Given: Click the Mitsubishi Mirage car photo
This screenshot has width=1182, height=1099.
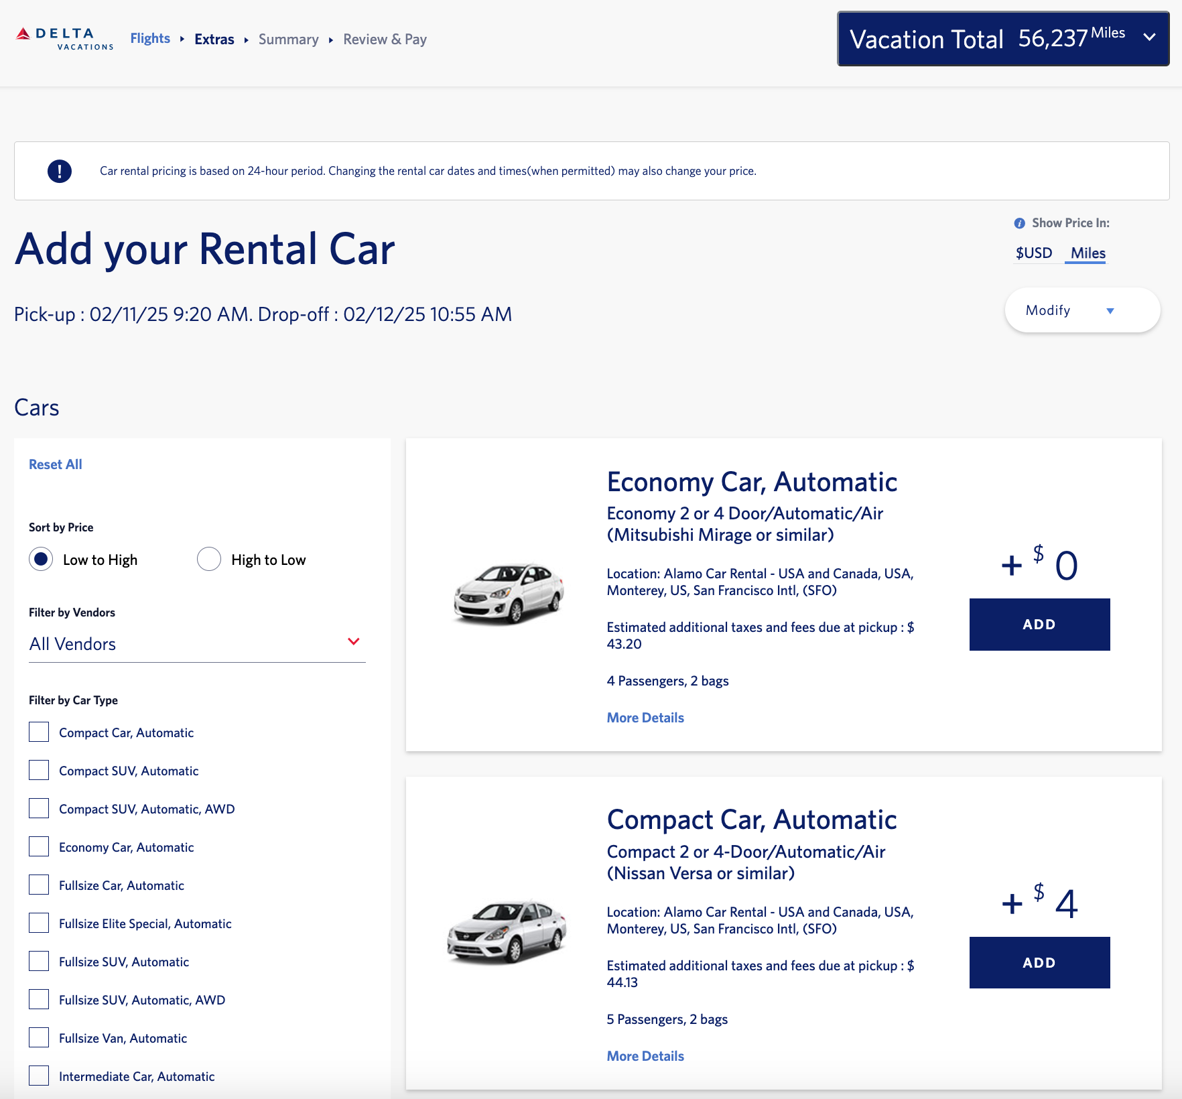Looking at the screenshot, I should coord(508,590).
